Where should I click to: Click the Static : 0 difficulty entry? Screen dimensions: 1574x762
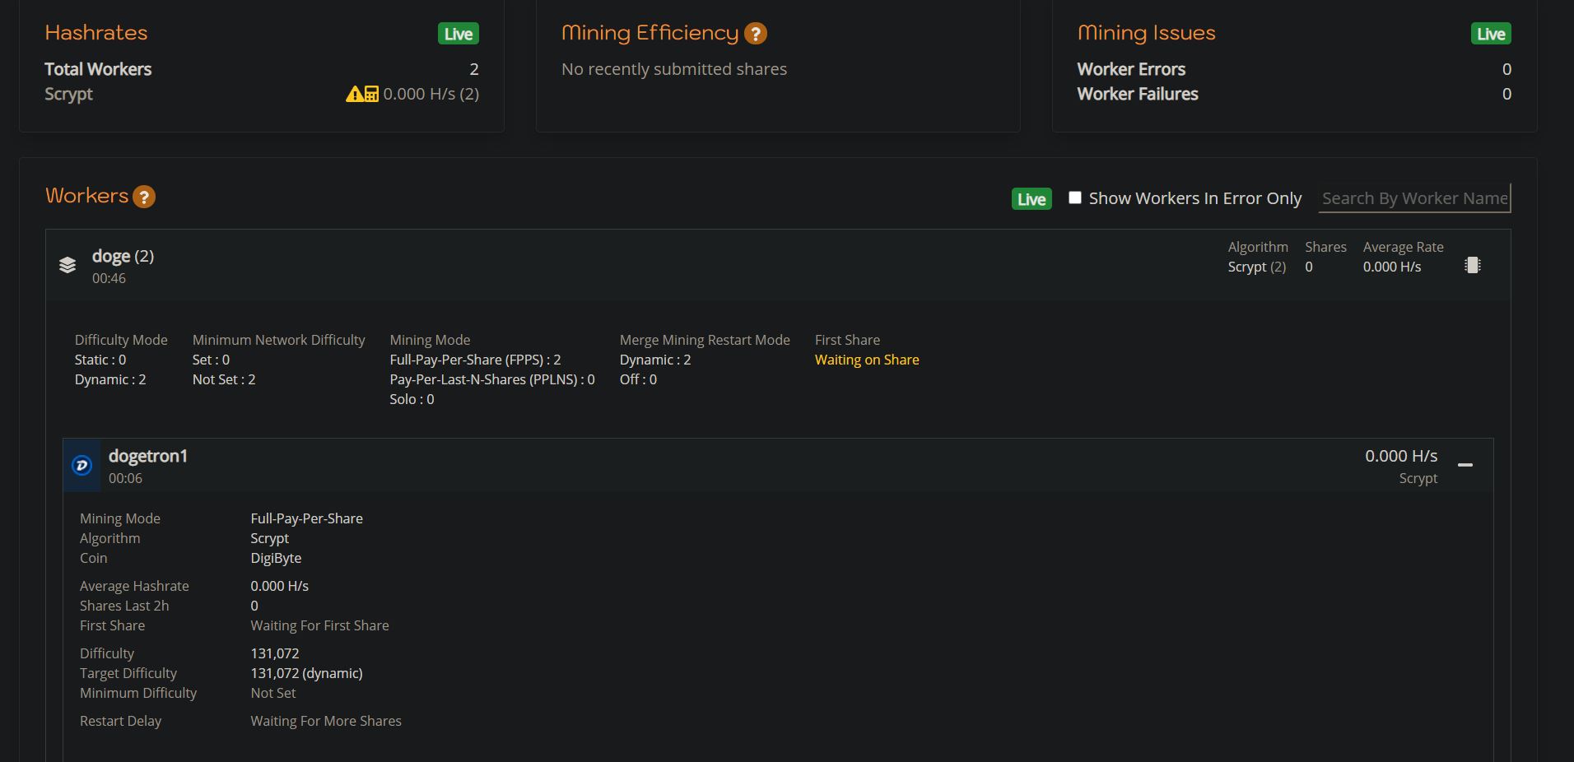pos(100,360)
